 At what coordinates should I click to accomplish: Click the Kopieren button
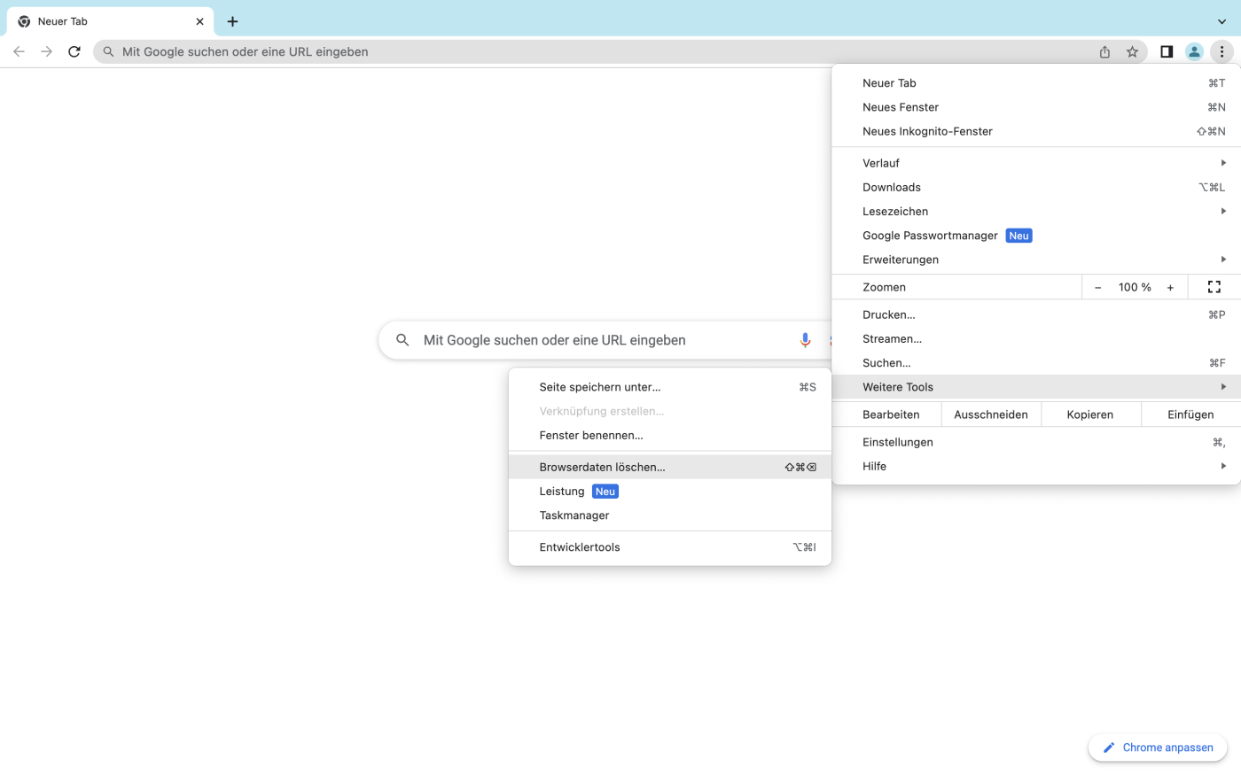(1090, 414)
